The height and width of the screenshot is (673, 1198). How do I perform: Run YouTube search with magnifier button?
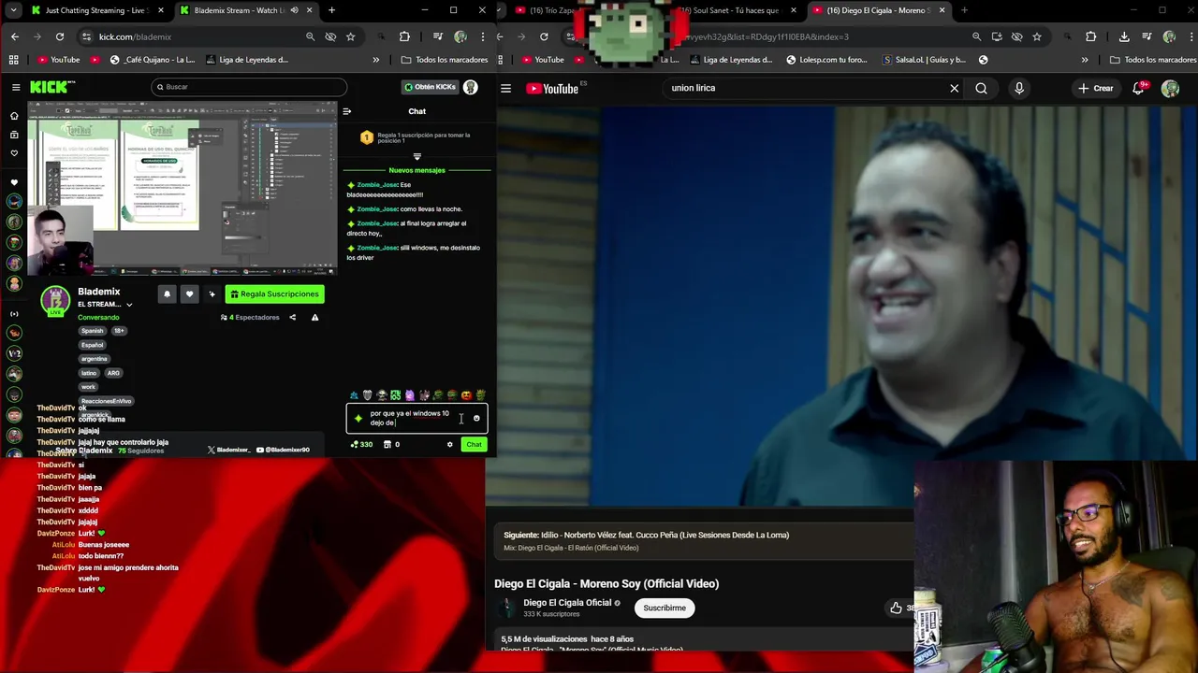point(981,89)
